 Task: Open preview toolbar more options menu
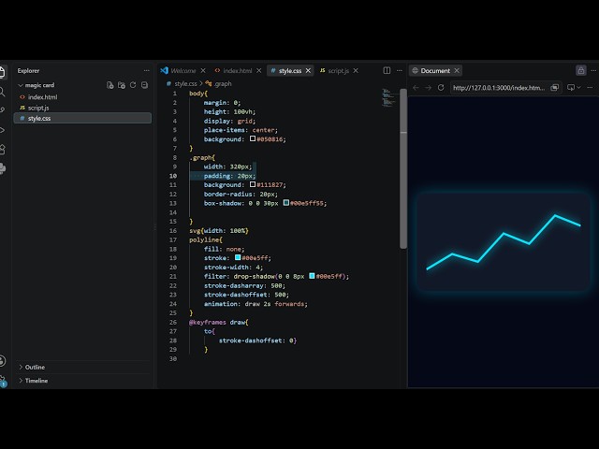point(590,88)
